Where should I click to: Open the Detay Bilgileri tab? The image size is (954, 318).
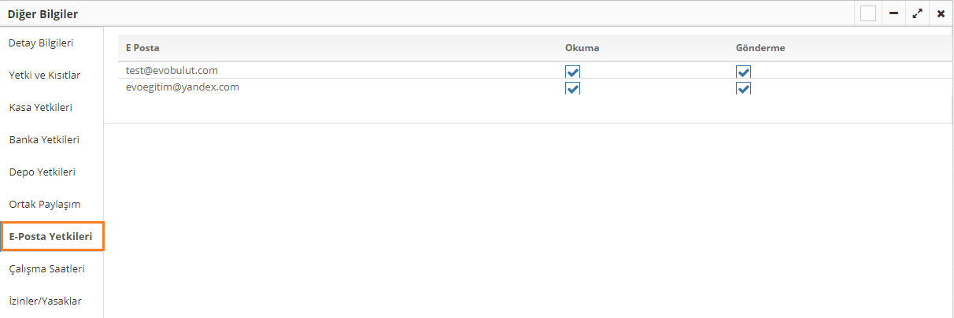tap(46, 43)
